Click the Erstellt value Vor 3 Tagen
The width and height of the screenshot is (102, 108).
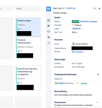click(x=77, y=63)
